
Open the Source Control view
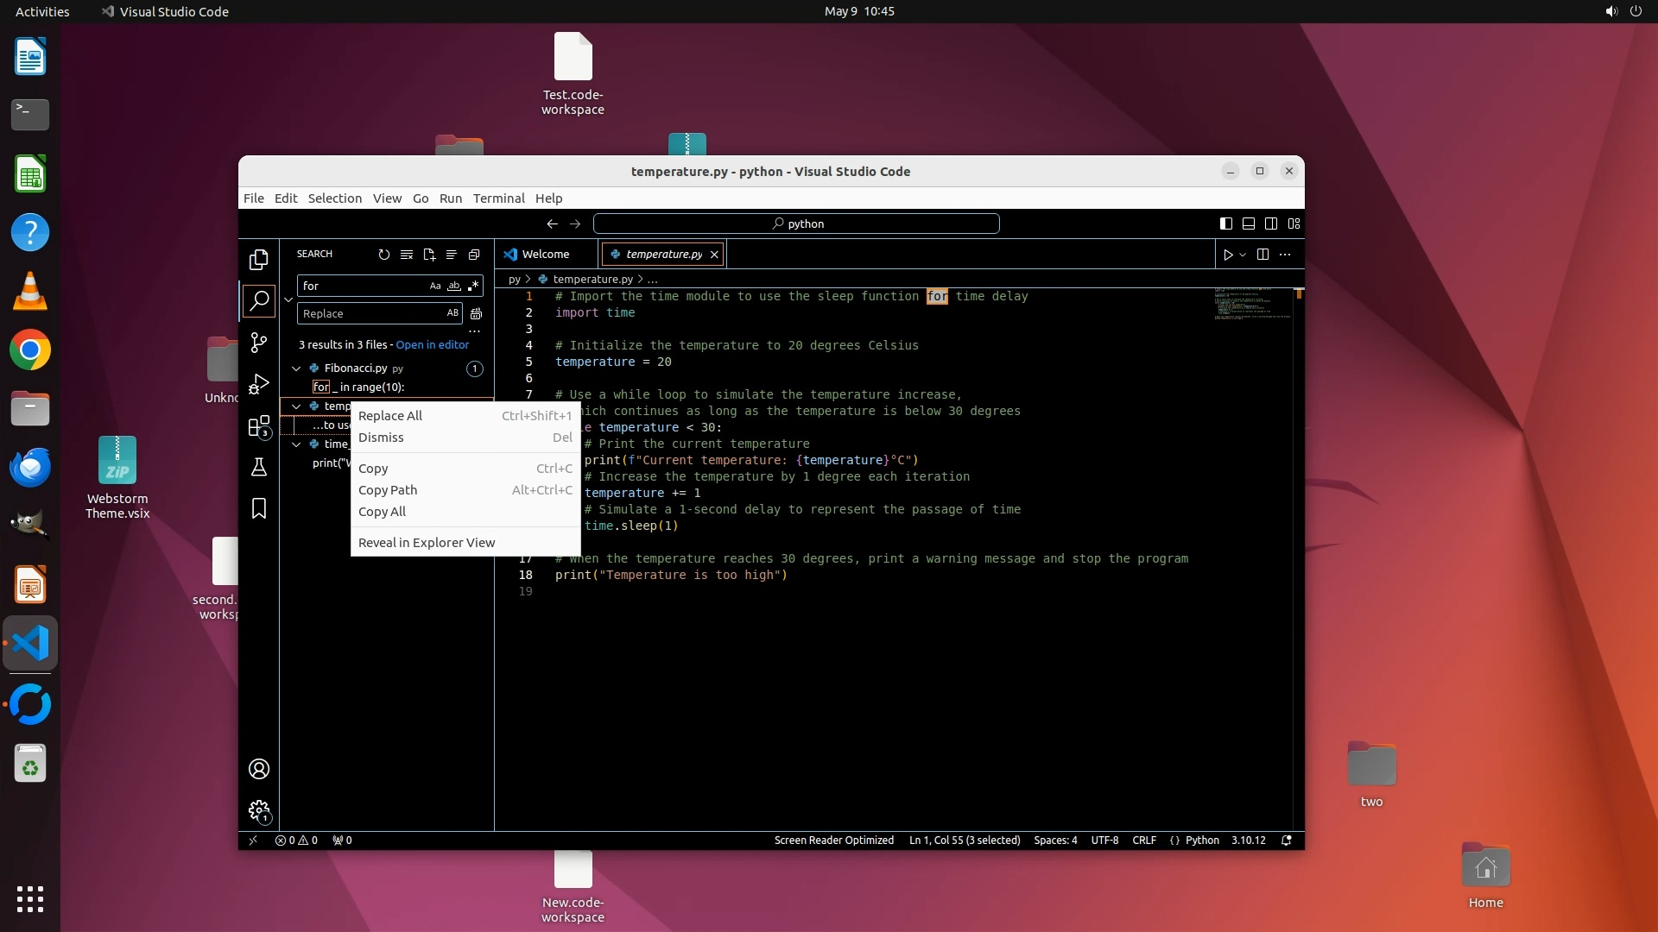259,343
